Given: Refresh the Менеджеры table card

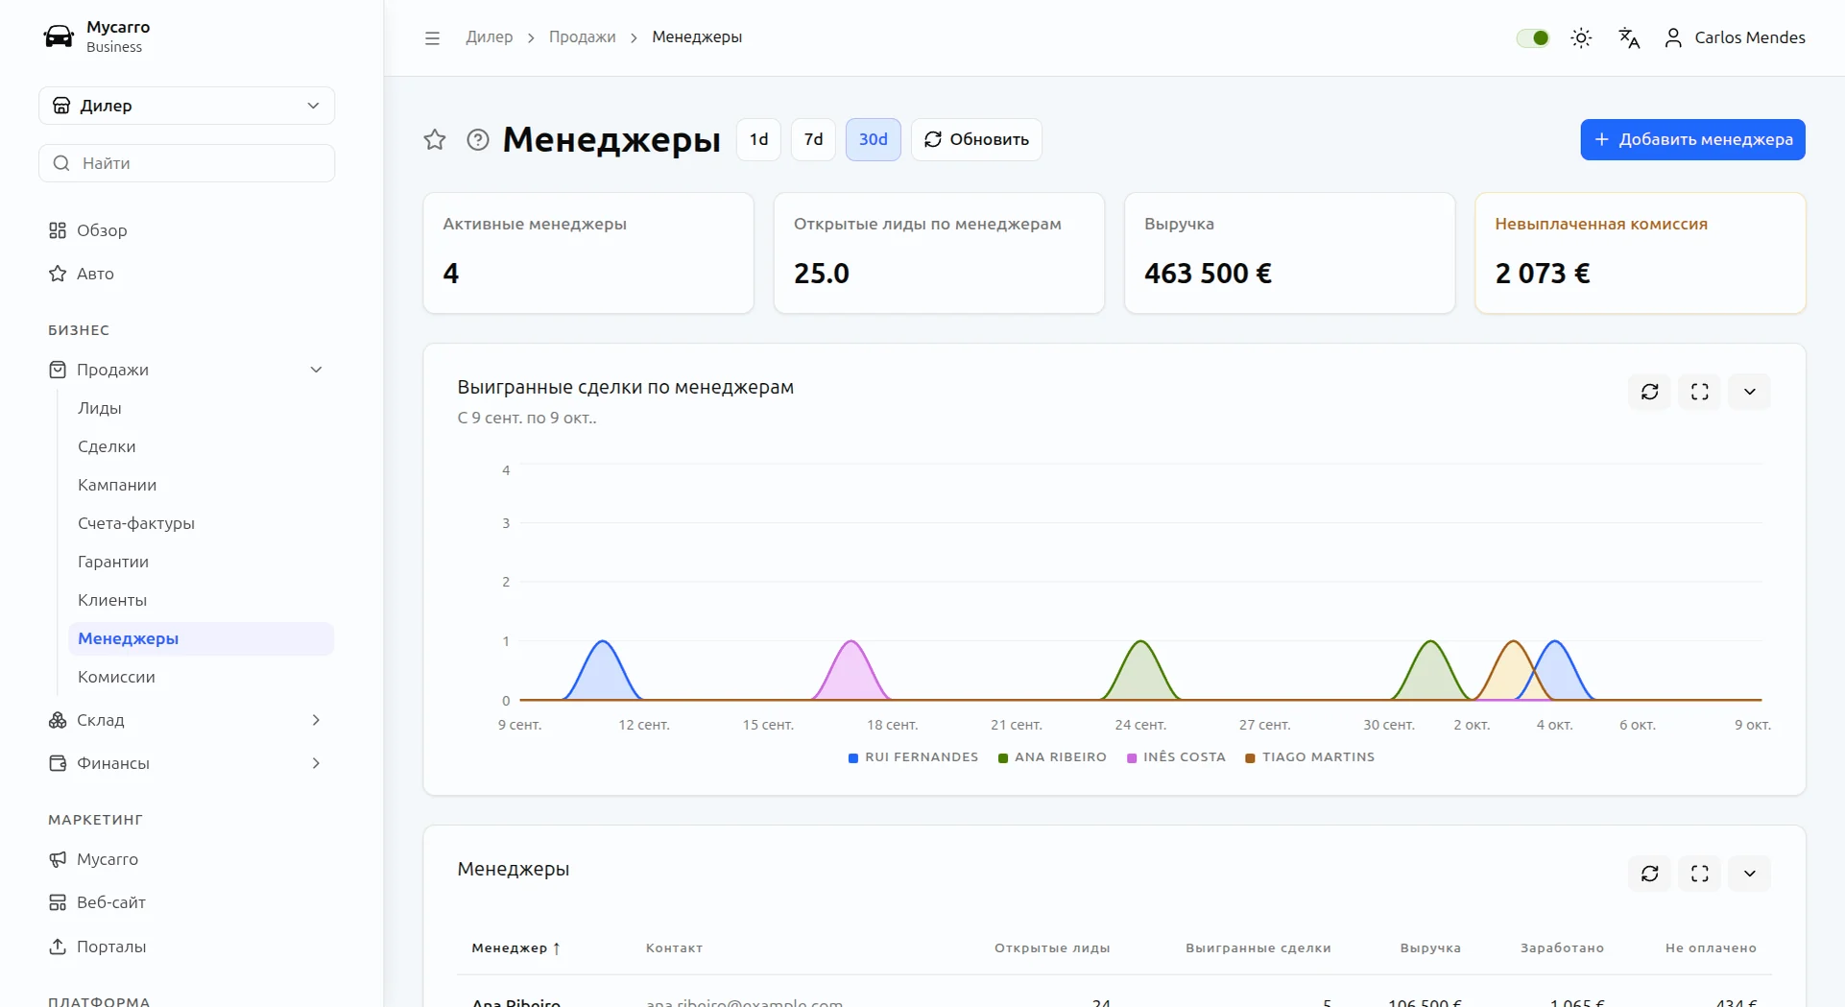Looking at the screenshot, I should 1650,874.
